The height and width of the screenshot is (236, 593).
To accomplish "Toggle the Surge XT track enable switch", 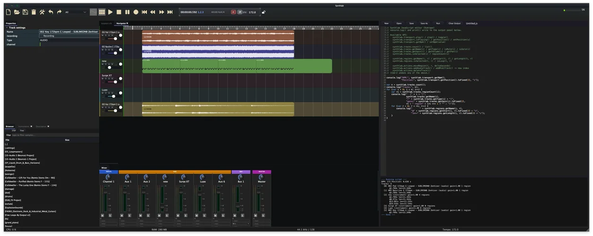I will point(121,78).
